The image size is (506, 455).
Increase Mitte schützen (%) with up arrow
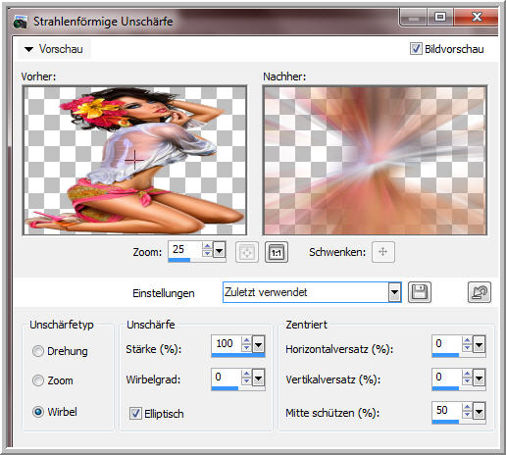[x=467, y=408]
